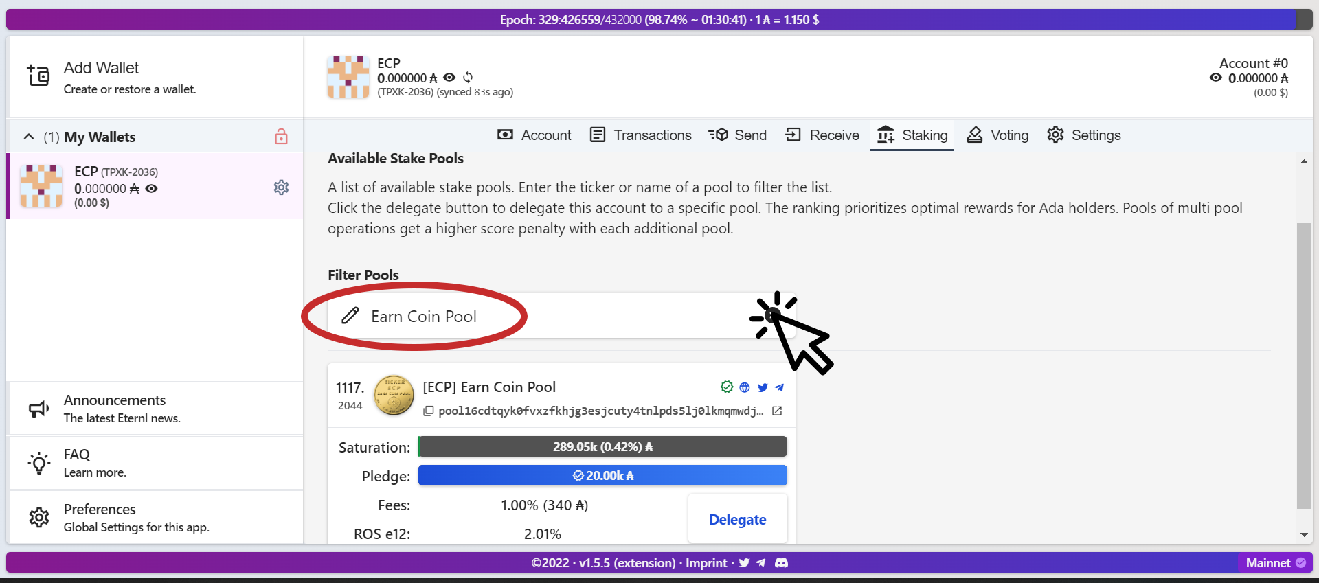The image size is (1319, 583).
Task: Click the ECP pool gold coin logo
Action: tap(394, 396)
